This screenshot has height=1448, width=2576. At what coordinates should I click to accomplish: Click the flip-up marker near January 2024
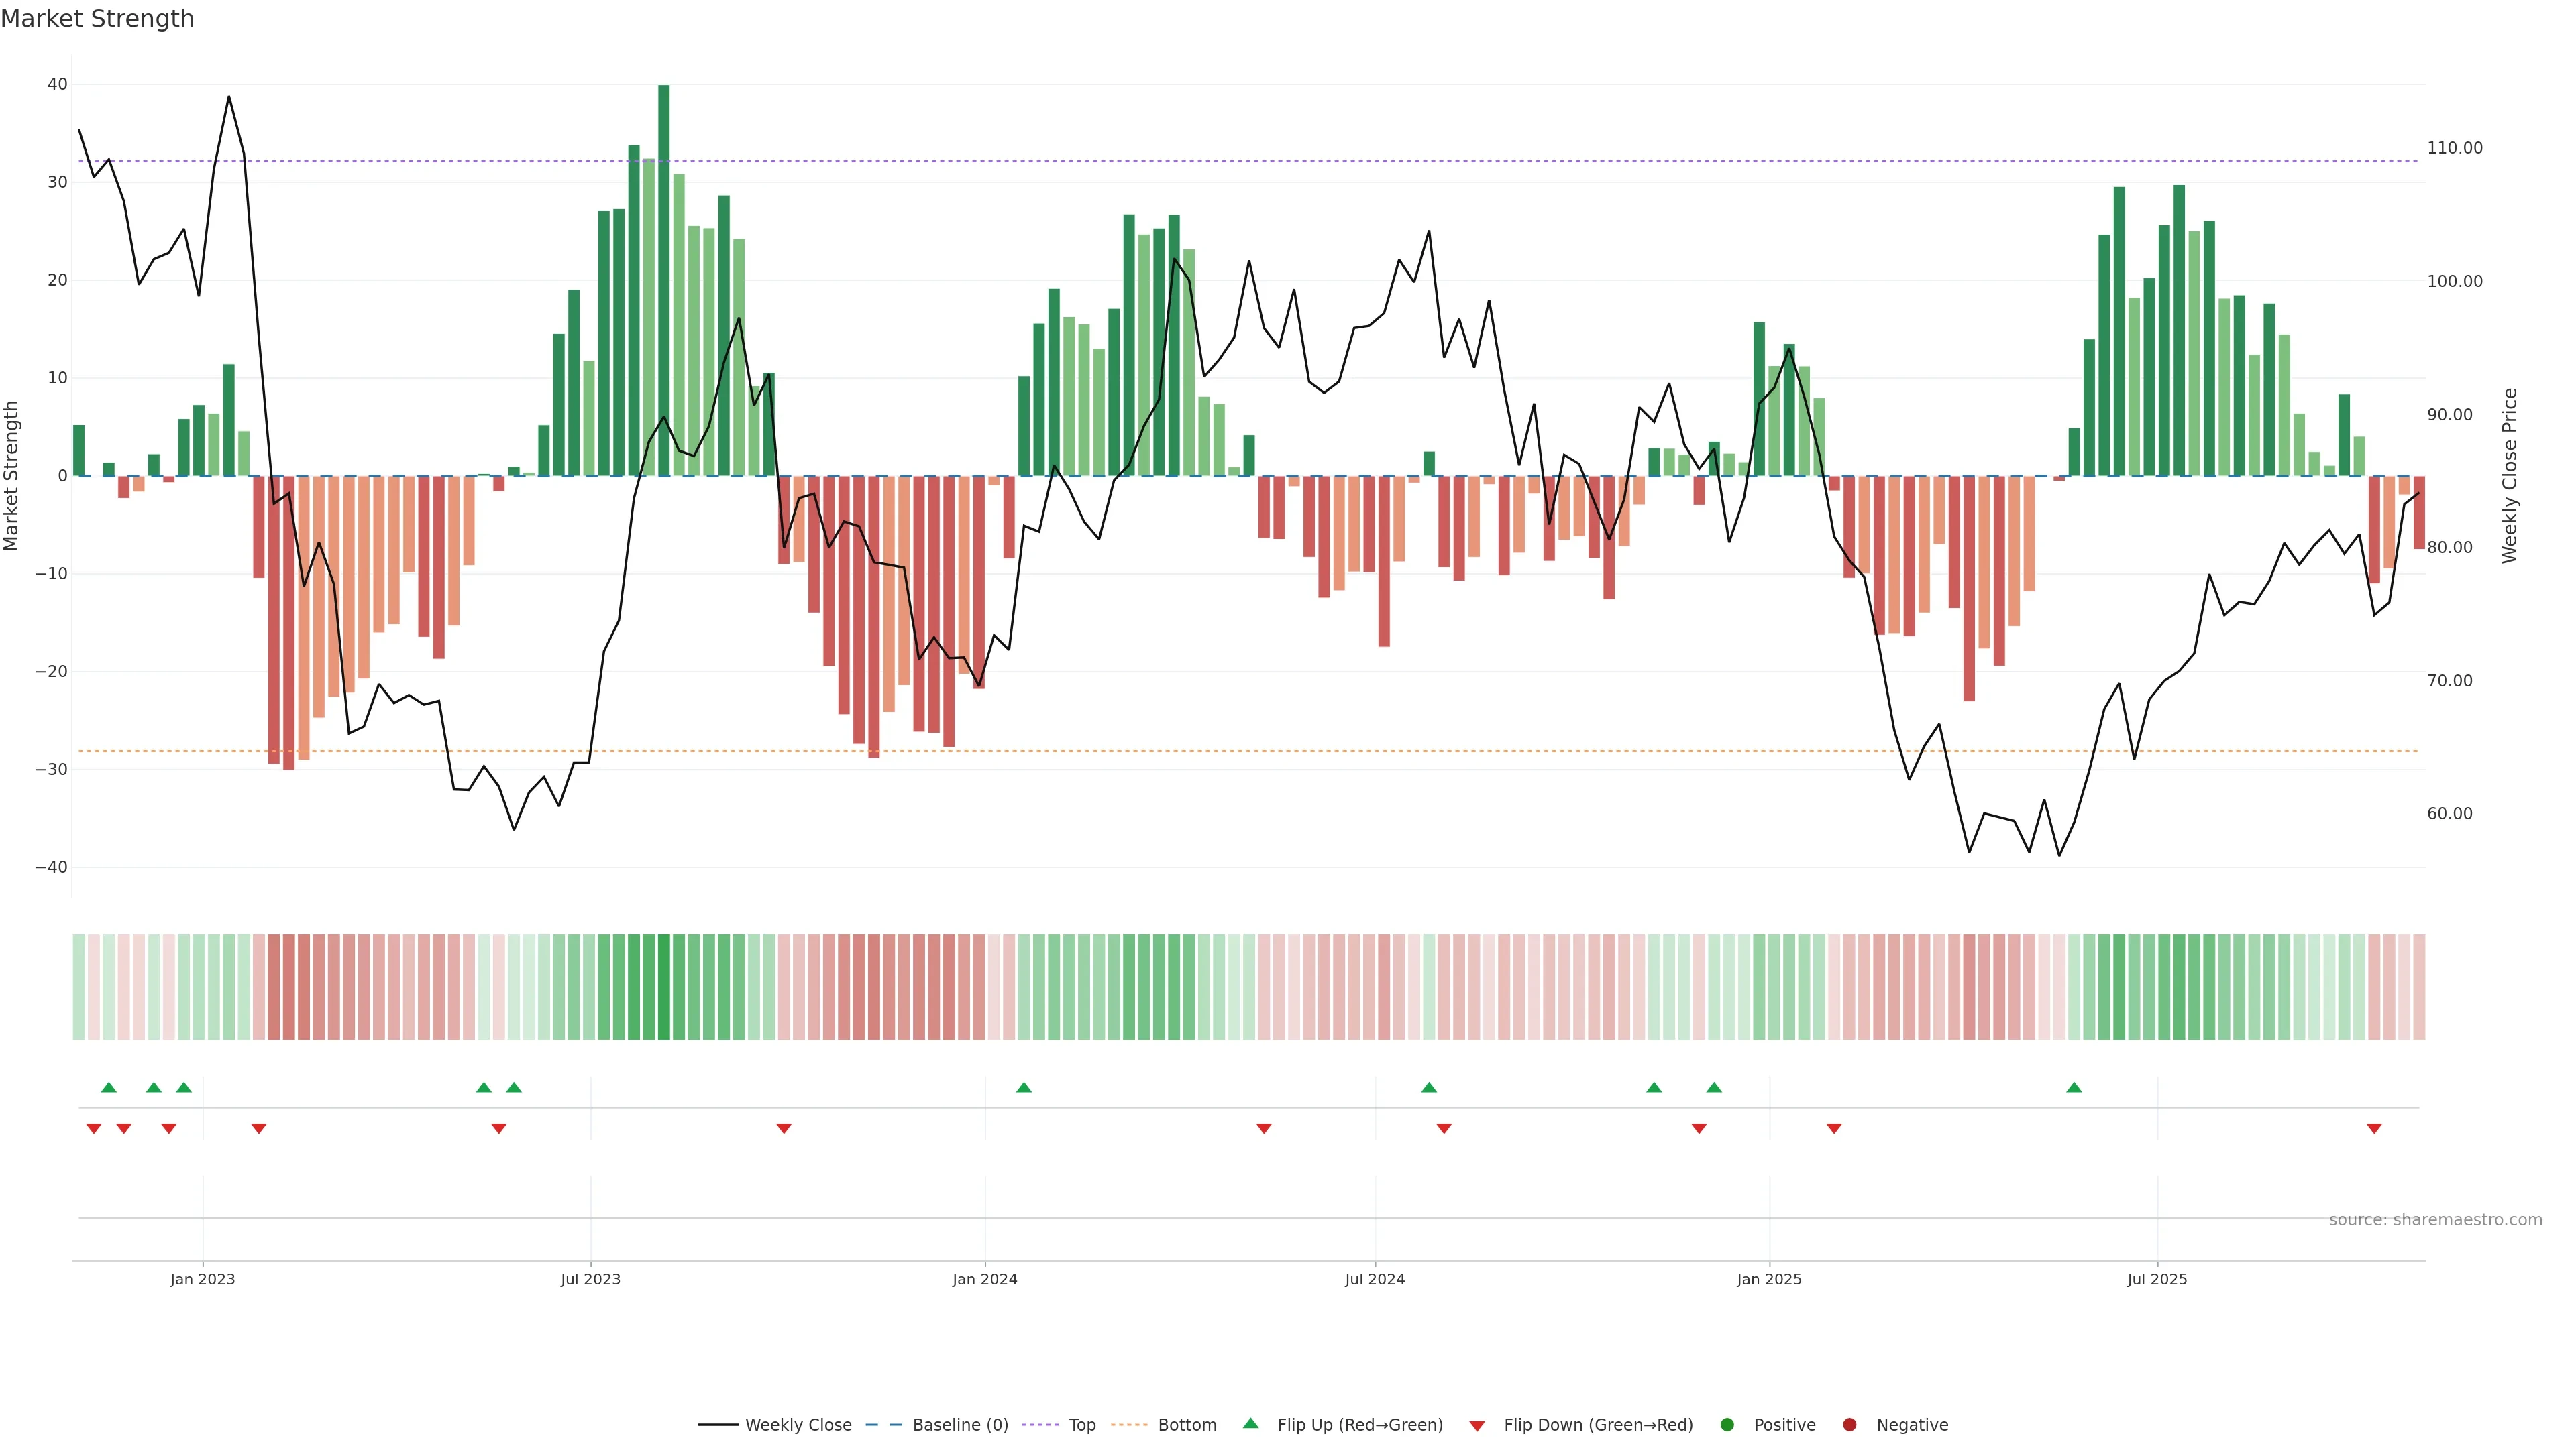click(1023, 1087)
